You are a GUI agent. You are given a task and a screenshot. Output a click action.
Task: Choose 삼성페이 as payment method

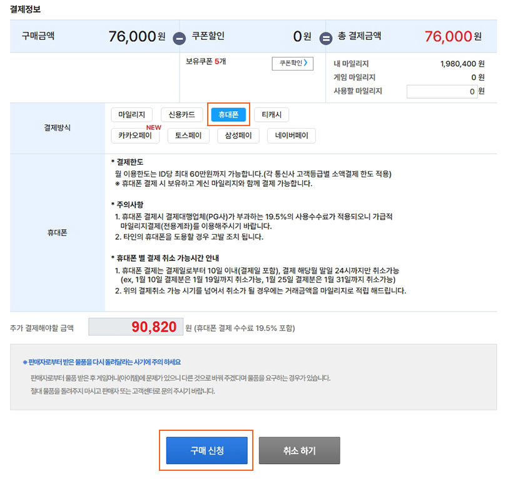coord(238,136)
